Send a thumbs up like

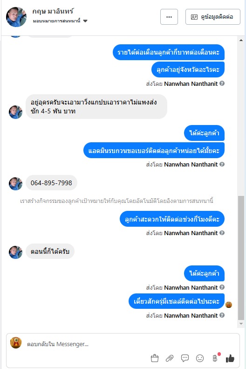coord(230,358)
